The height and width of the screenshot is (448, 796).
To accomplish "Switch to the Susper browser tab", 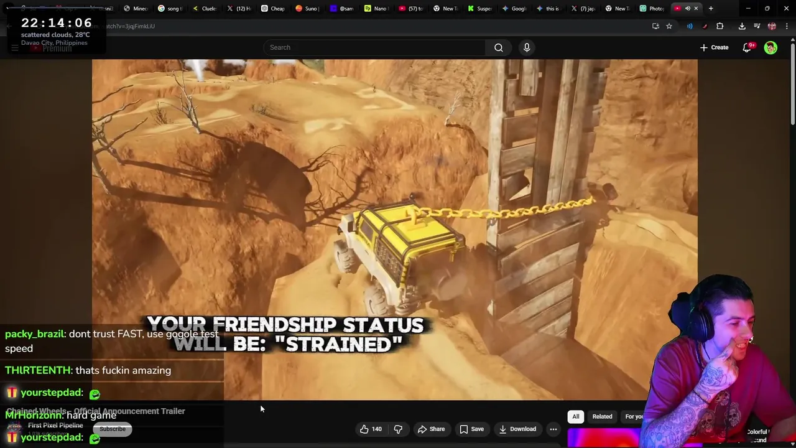I will point(480,8).
